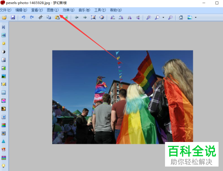Click the sidebar landscape with yellow corner icon
The image size is (223, 171).
4,68
